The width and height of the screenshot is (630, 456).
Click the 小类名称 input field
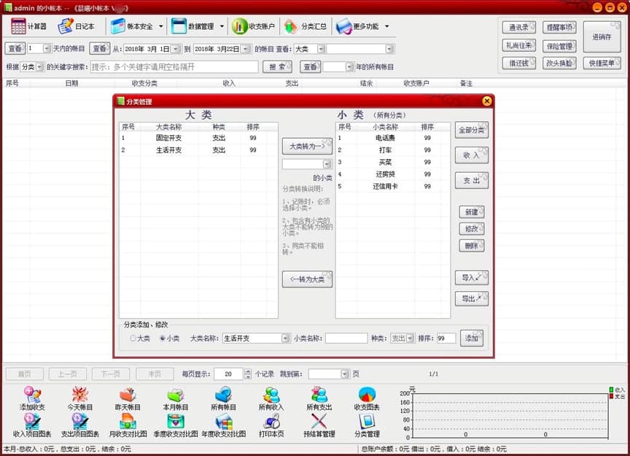[x=346, y=339]
